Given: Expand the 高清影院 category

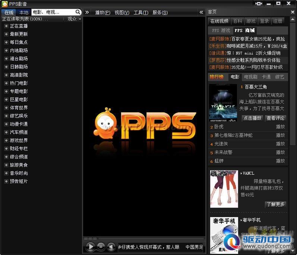Looking at the screenshot, I should [x=6, y=75].
